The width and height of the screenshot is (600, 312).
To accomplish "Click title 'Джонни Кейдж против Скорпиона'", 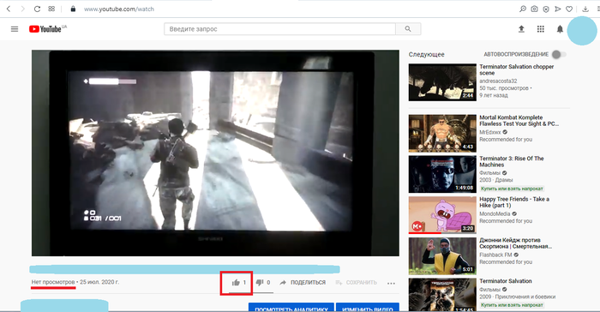I will pos(515,243).
